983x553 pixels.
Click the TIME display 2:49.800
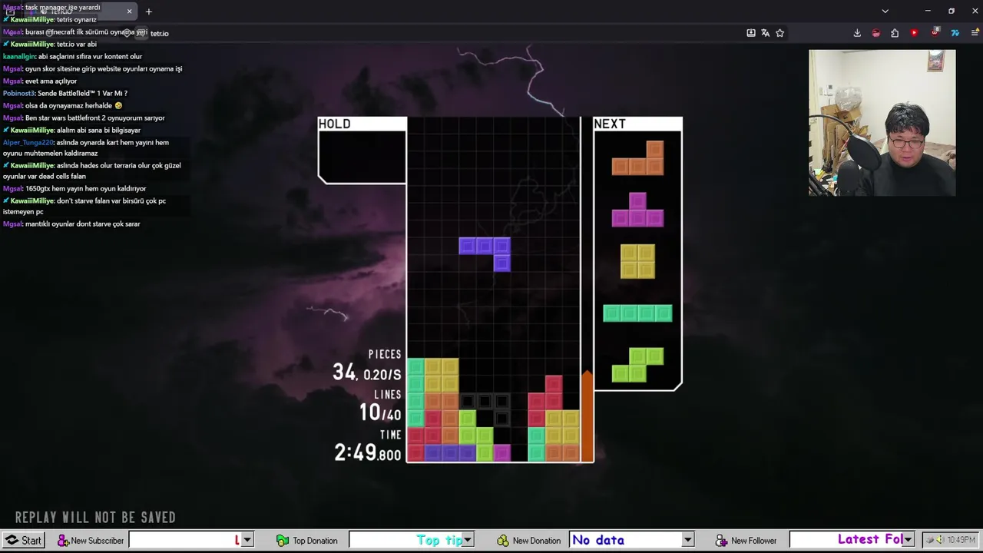pos(367,453)
